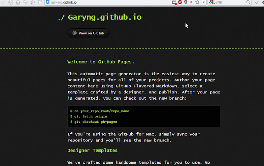Click the "Designer Templates" heading
The image size is (264, 166).
tap(92, 150)
